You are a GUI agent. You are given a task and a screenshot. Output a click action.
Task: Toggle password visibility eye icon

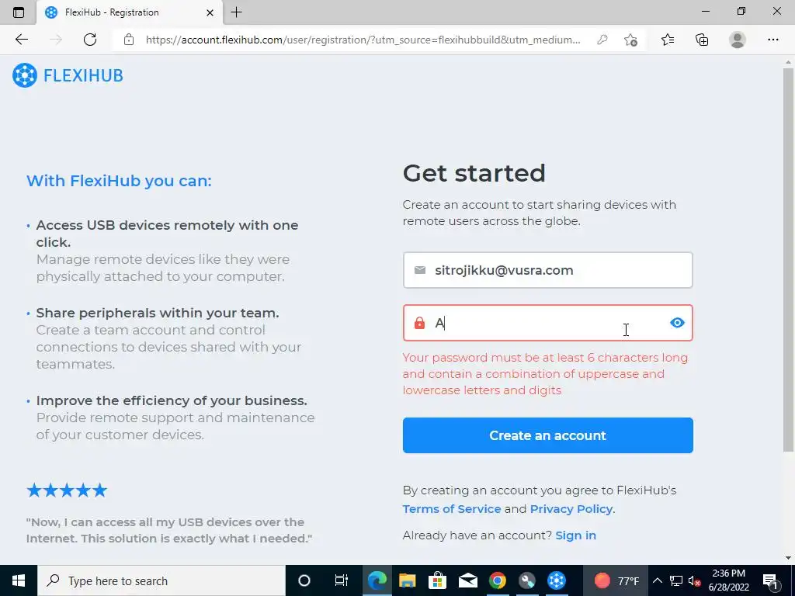coord(677,323)
